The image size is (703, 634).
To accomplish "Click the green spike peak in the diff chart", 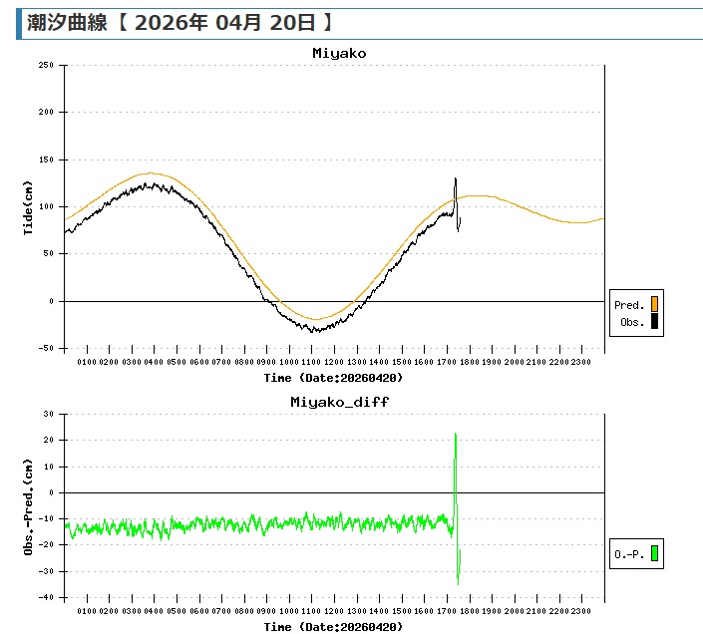I will click(x=456, y=434).
